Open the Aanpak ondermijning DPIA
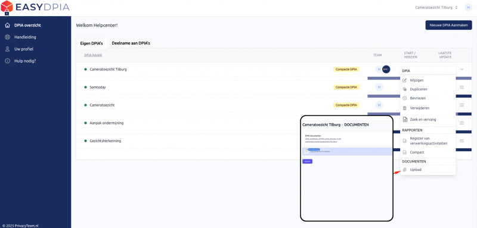Viewport: 477px width, 228px height. [107, 123]
